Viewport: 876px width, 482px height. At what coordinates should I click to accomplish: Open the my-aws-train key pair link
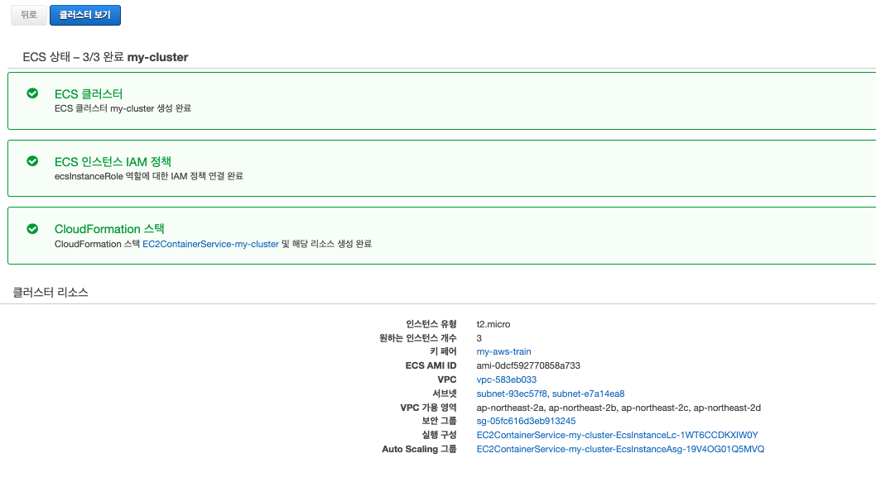pos(504,351)
